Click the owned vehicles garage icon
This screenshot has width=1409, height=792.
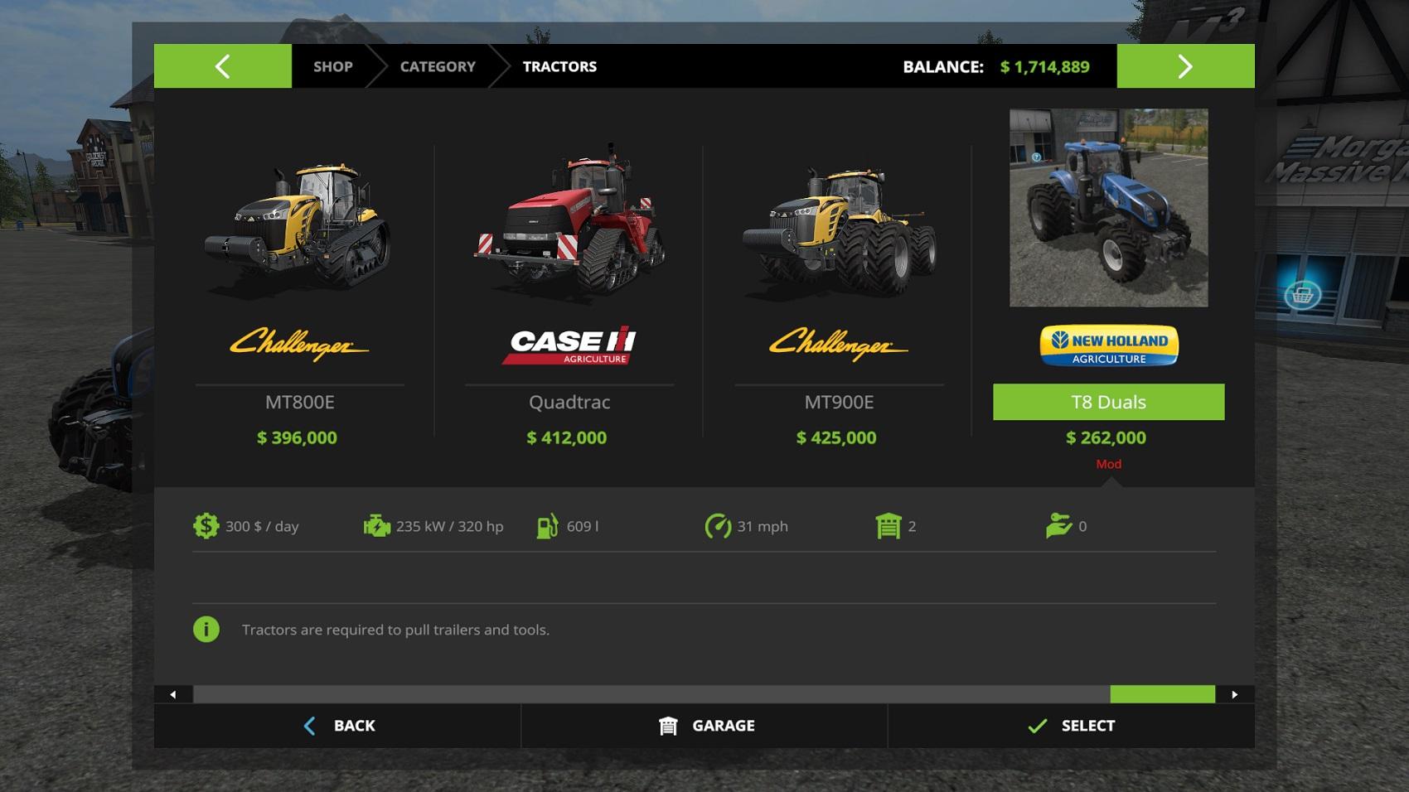coord(888,526)
